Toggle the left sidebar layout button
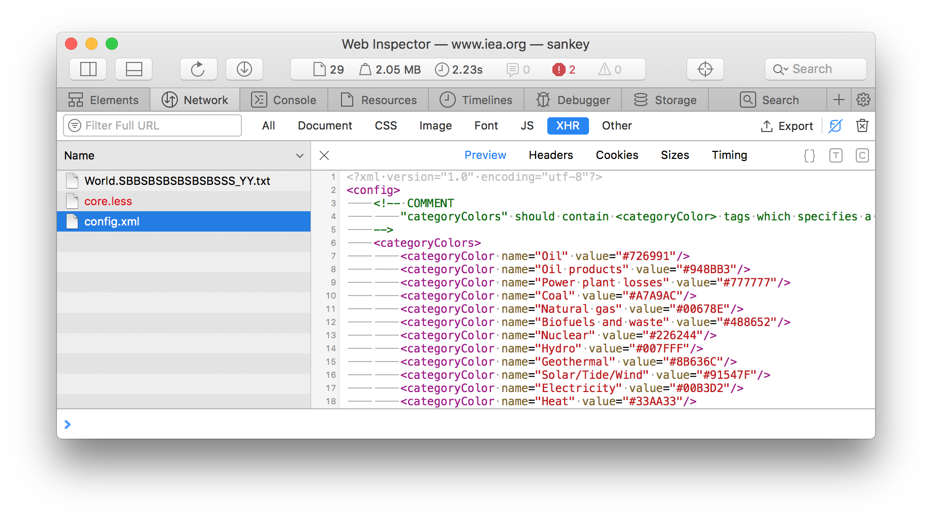This screenshot has width=932, height=520. coord(88,69)
